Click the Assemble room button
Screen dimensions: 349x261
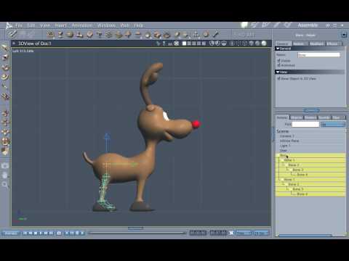308,25
